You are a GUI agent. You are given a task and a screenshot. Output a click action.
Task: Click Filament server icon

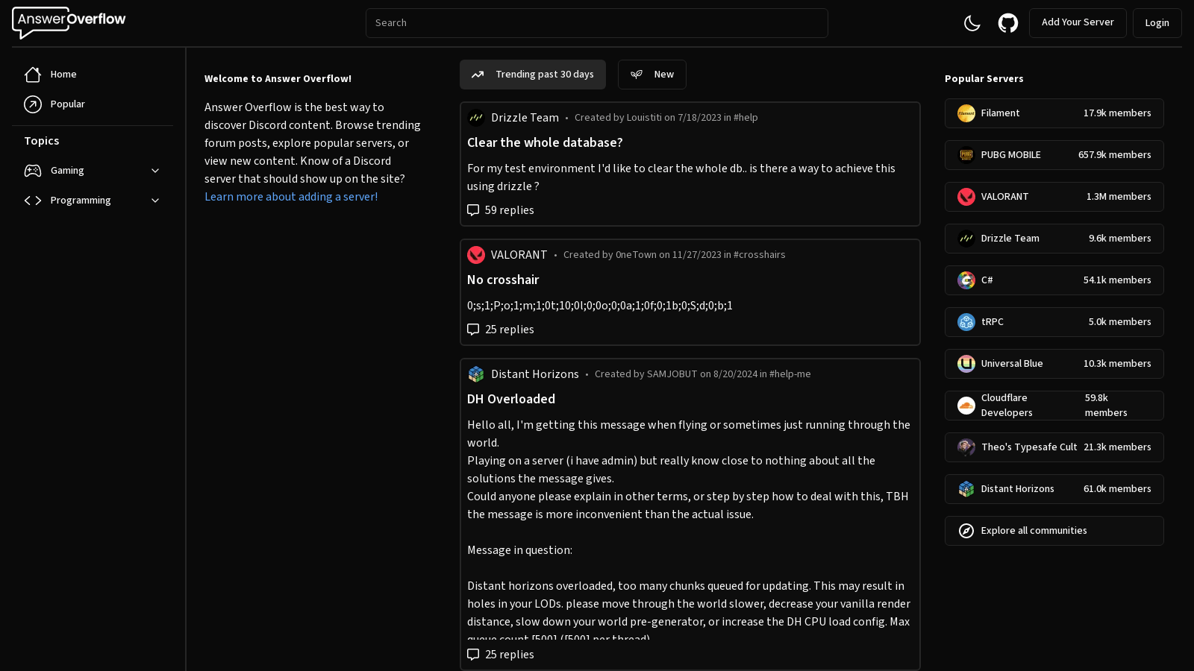(x=966, y=113)
